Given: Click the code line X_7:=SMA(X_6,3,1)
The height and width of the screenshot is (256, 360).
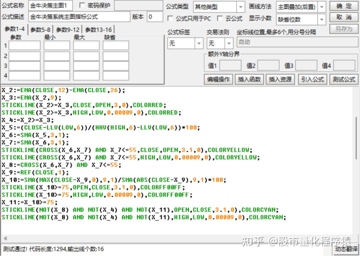Looking at the screenshot, I should (35, 143).
